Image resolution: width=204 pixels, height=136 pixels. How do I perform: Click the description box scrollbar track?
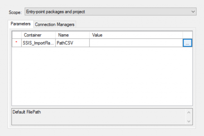point(189,117)
